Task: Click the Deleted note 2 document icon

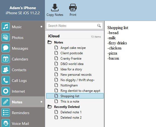Action: pyautogui.click(x=56, y=117)
